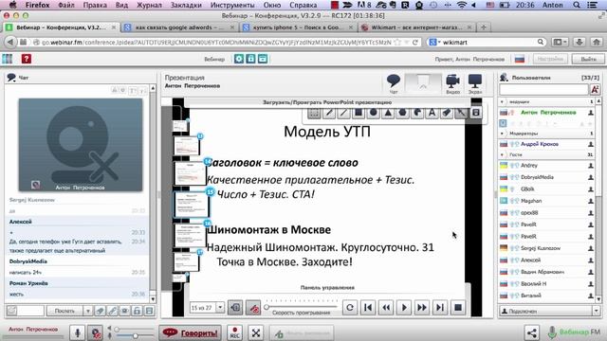Image resolution: width=607 pixels, height=341 pixels.
Task: Toggle the microphone button at bottom
Action: [x=78, y=332]
